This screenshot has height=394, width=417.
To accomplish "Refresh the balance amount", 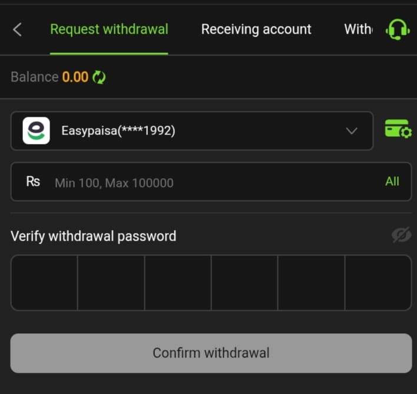I will point(99,77).
